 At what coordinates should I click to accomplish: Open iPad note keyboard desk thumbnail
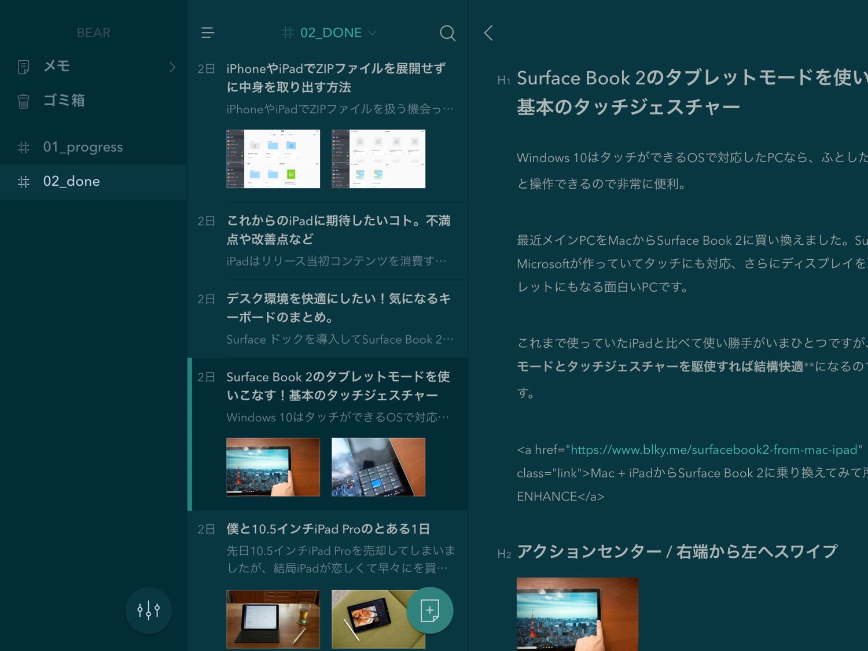click(273, 619)
